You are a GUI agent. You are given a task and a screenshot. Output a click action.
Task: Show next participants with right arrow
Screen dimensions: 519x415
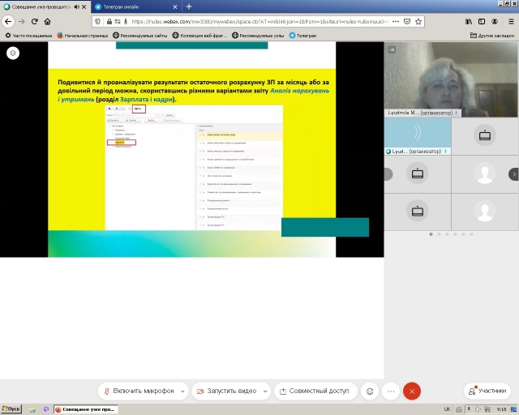click(x=513, y=174)
